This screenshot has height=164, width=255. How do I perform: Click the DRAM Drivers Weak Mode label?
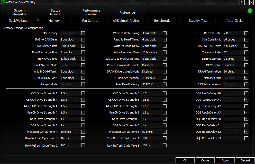[123, 71]
